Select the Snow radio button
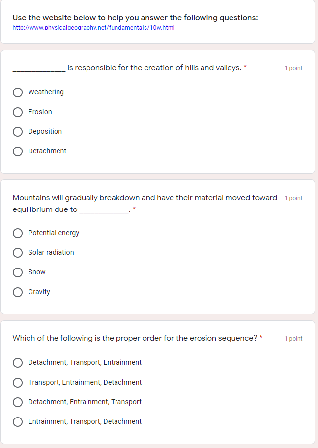 click(18, 272)
